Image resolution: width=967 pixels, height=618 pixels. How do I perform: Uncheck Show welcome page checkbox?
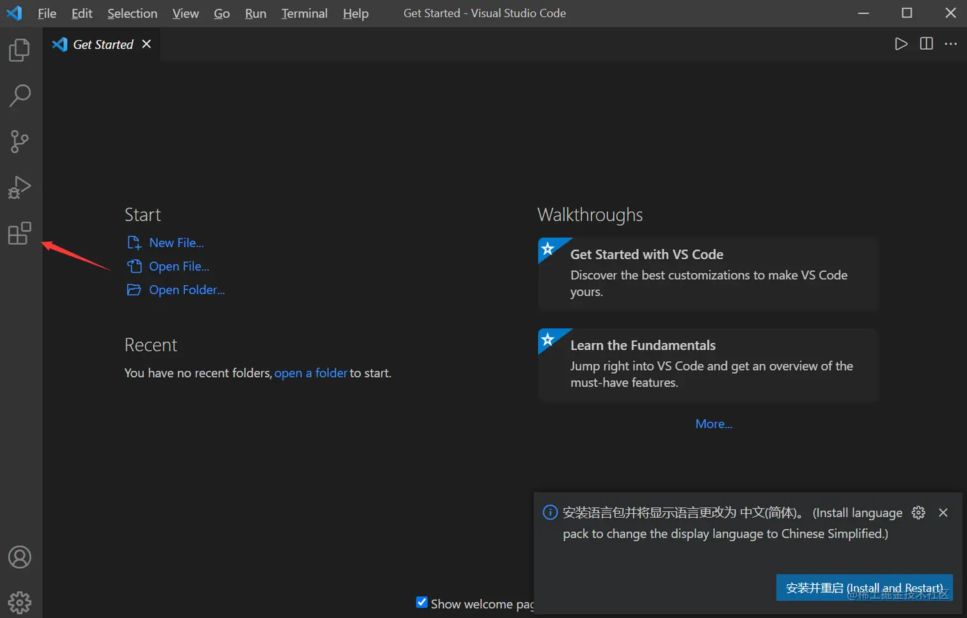pyautogui.click(x=422, y=602)
